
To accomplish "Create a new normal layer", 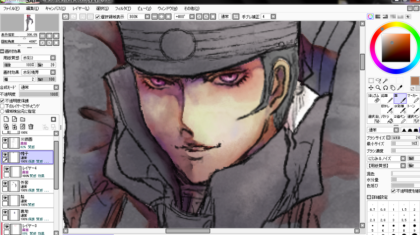I will tap(6, 119).
